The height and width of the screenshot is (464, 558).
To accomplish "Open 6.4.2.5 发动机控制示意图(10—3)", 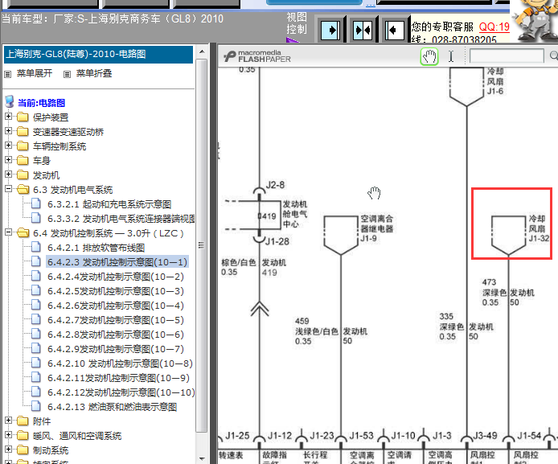I will coord(116,291).
